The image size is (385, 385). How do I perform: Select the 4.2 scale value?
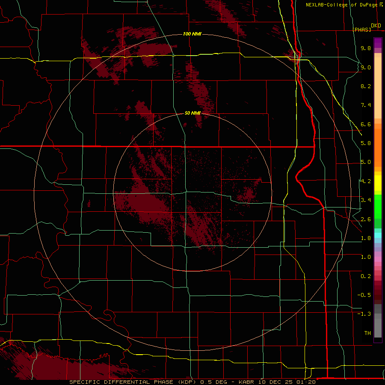(x=366, y=181)
